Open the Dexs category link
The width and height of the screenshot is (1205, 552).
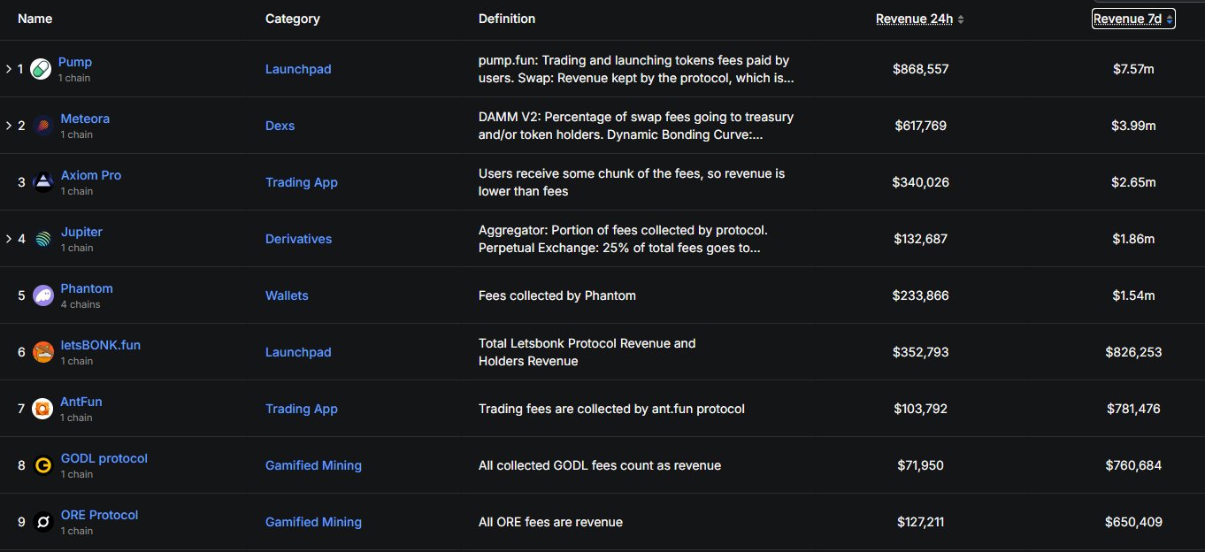[280, 126]
